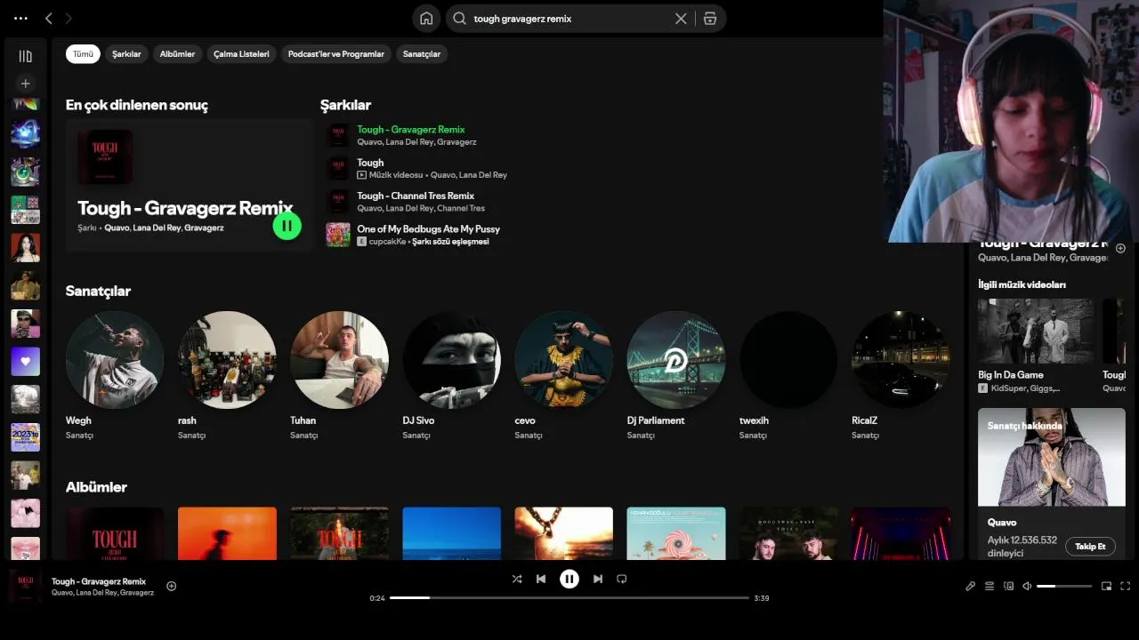Open artist Dj Parliament profile picture
The width and height of the screenshot is (1139, 640).
click(676, 360)
